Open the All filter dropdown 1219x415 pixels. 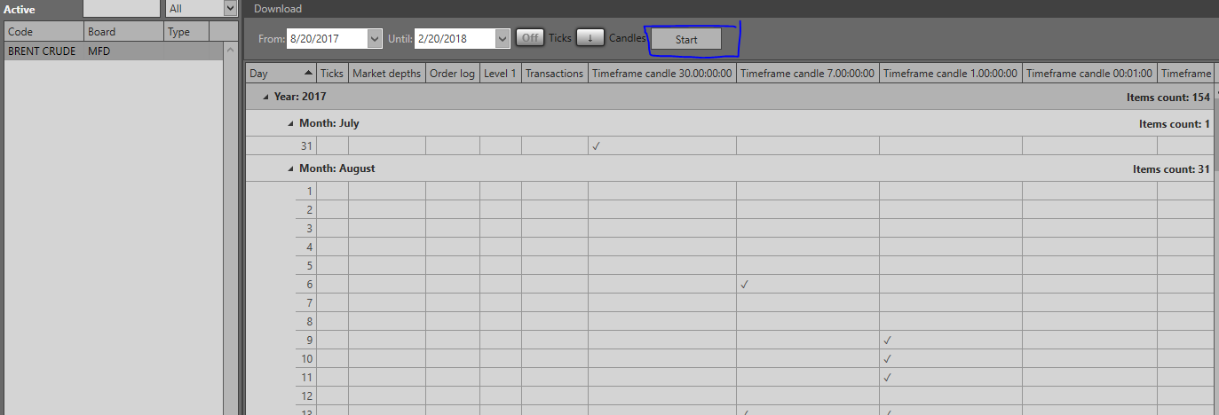coord(230,9)
